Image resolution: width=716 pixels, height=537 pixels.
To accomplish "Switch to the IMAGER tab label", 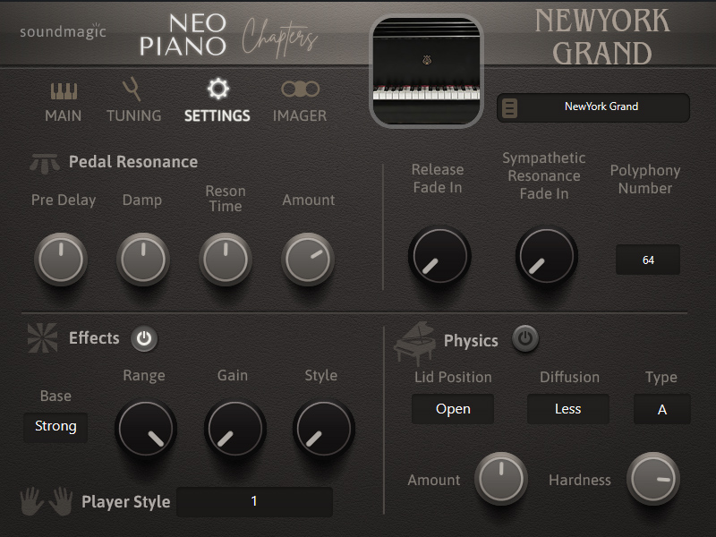I will (300, 116).
